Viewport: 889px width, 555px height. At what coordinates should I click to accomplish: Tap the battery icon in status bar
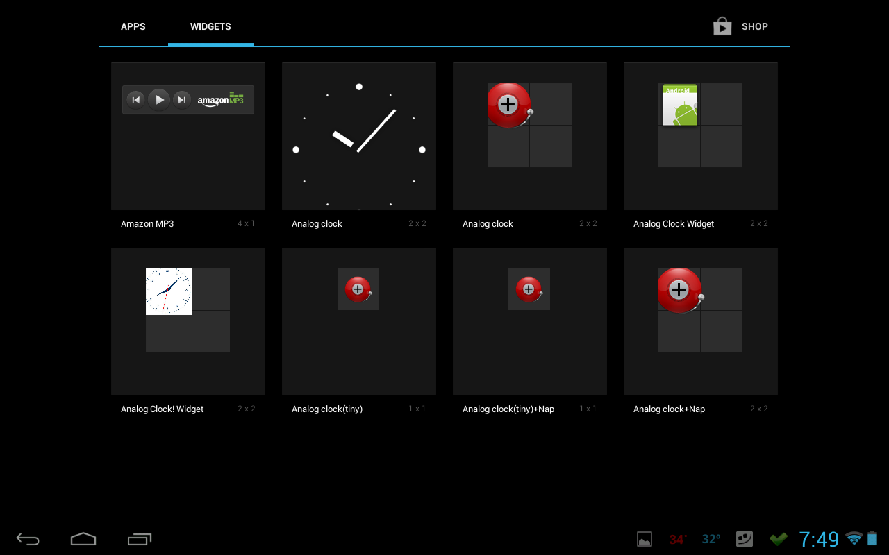click(873, 538)
